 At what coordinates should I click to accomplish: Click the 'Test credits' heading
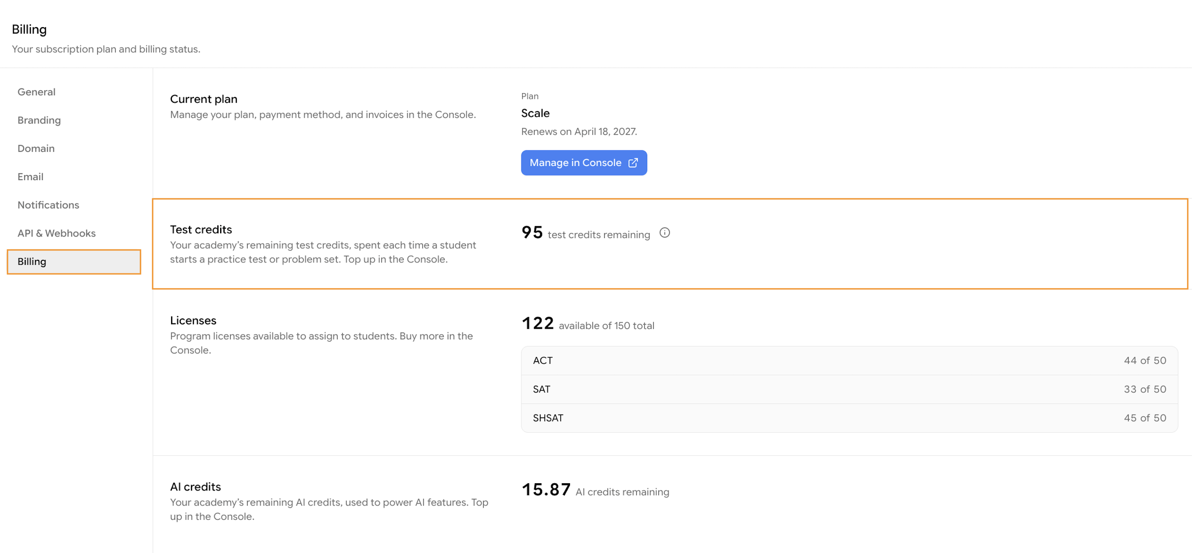pos(201,229)
